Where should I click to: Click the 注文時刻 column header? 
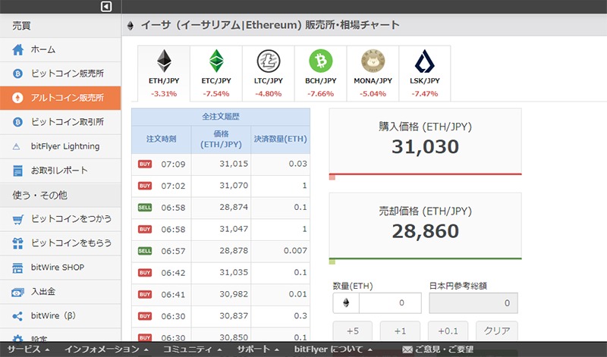point(162,139)
